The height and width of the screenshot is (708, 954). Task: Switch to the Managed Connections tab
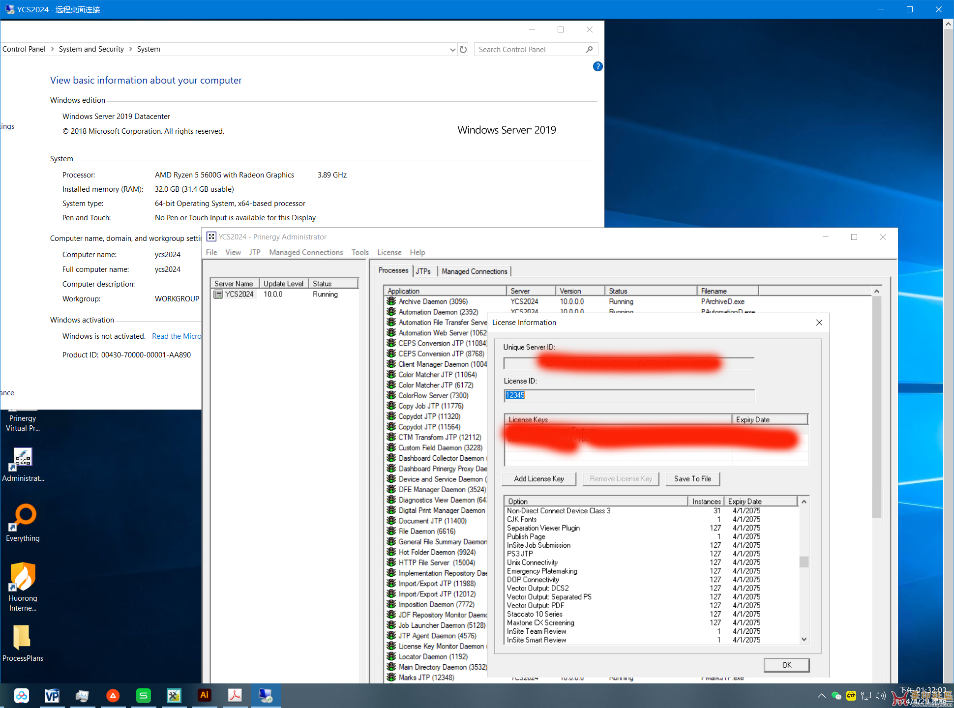pyautogui.click(x=474, y=271)
